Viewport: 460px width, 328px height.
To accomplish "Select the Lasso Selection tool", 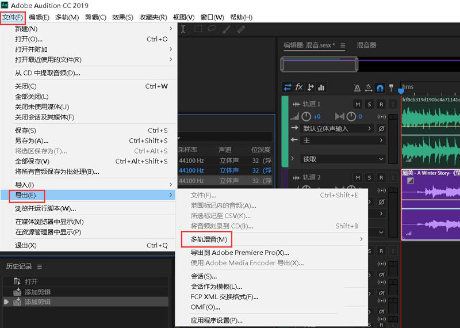I will [212, 29].
